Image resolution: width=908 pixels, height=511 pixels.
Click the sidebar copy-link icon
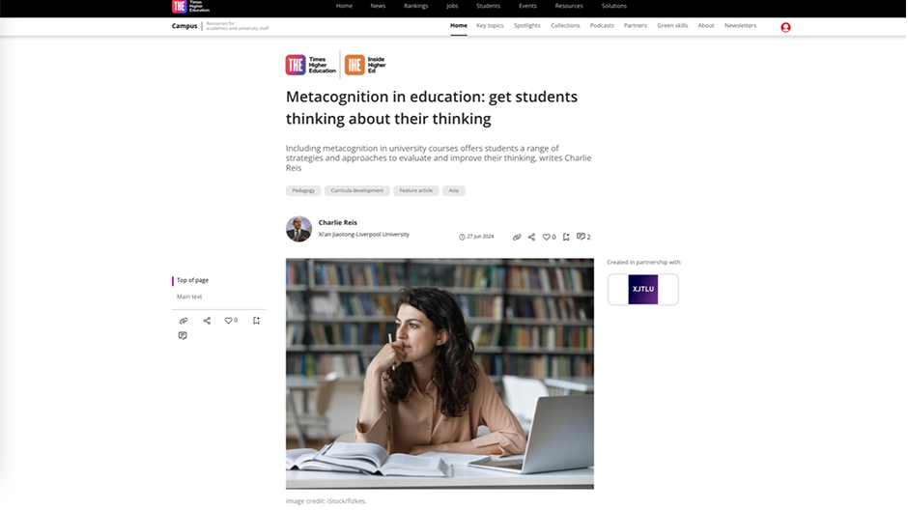pos(183,321)
